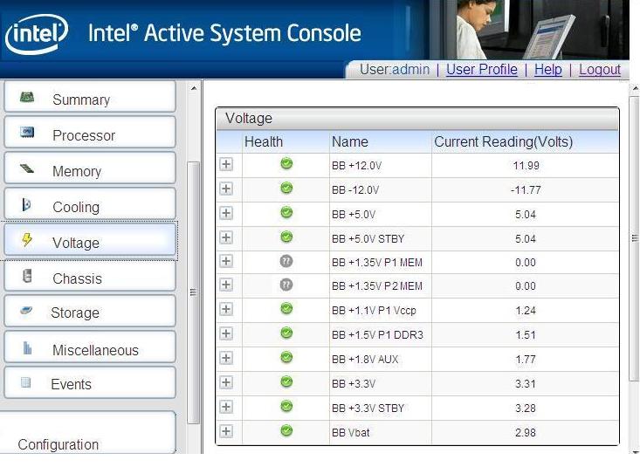Open the Summary section
The image size is (640, 467).
(x=90, y=97)
